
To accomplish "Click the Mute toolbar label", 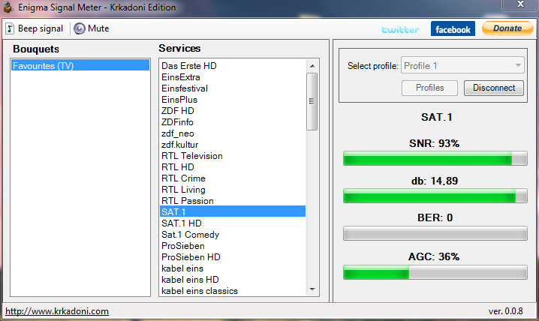I will tap(98, 28).
